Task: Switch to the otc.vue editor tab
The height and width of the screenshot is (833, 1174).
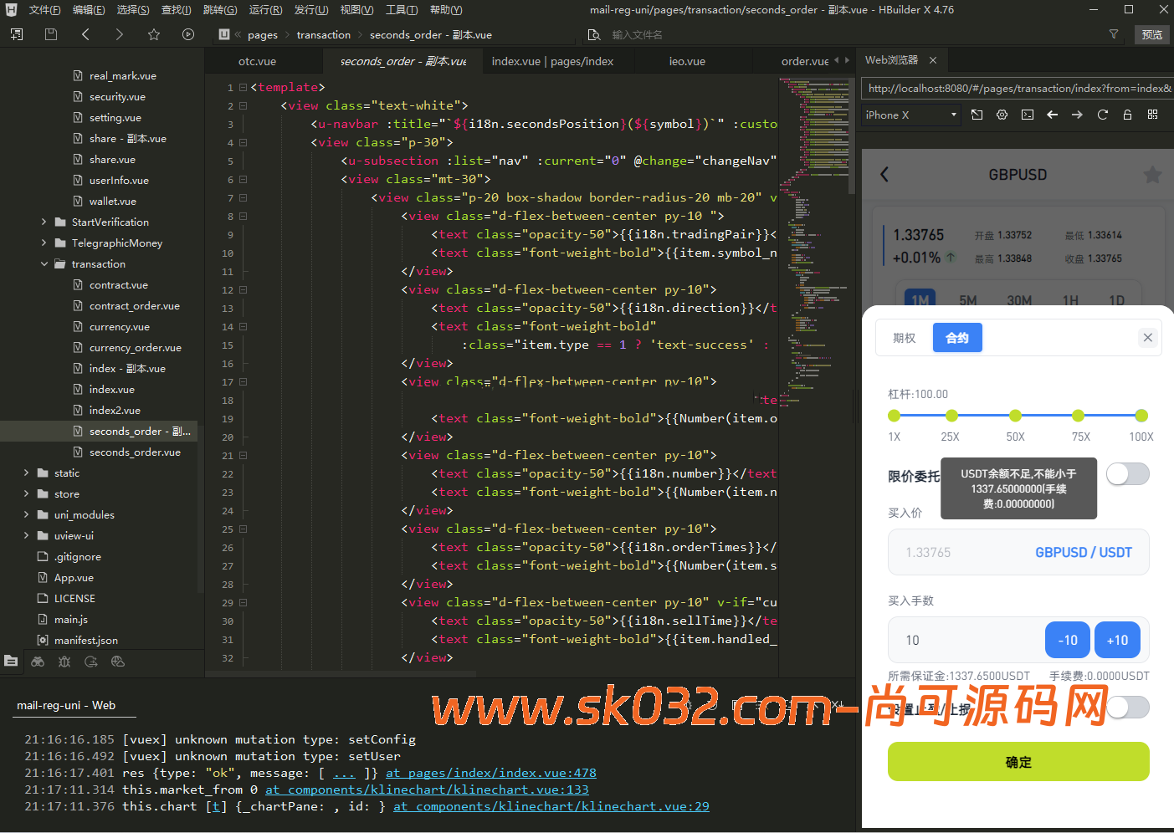Action: [x=257, y=61]
